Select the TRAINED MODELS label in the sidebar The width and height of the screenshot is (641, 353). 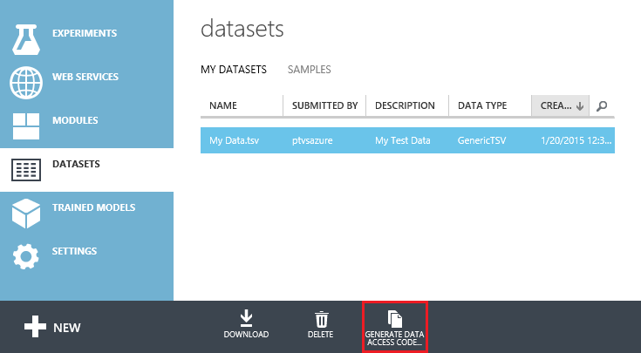pyautogui.click(x=93, y=207)
